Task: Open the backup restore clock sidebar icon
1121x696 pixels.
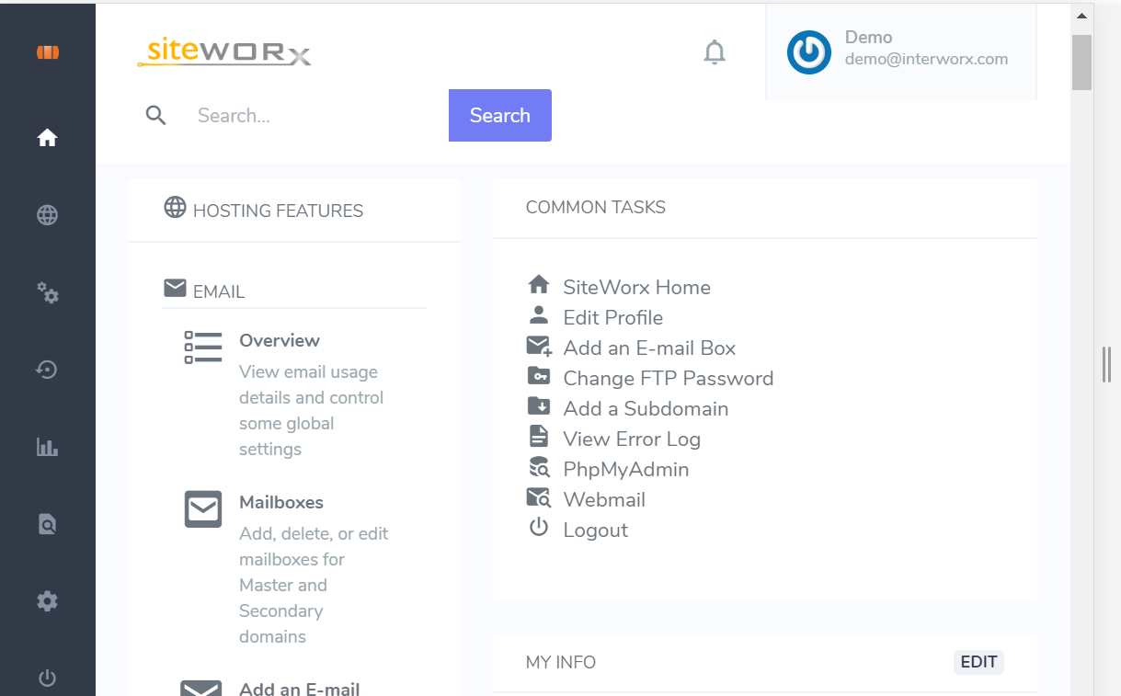Action: coord(47,370)
